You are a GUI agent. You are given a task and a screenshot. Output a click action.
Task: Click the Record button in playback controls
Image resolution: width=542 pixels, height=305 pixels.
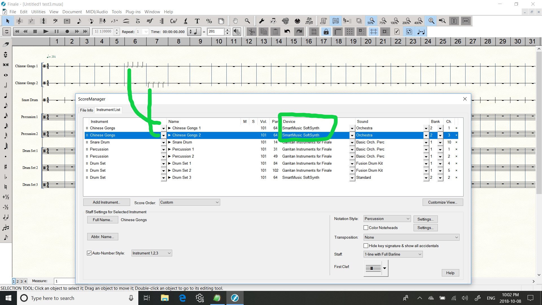tap(67, 32)
